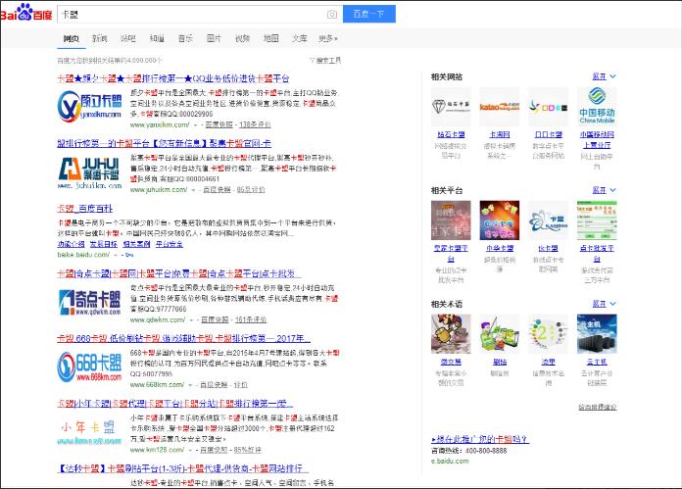Open dropdown arrow next to www.km128.com
Viewport: 682px width, 489px height.
(x=190, y=450)
